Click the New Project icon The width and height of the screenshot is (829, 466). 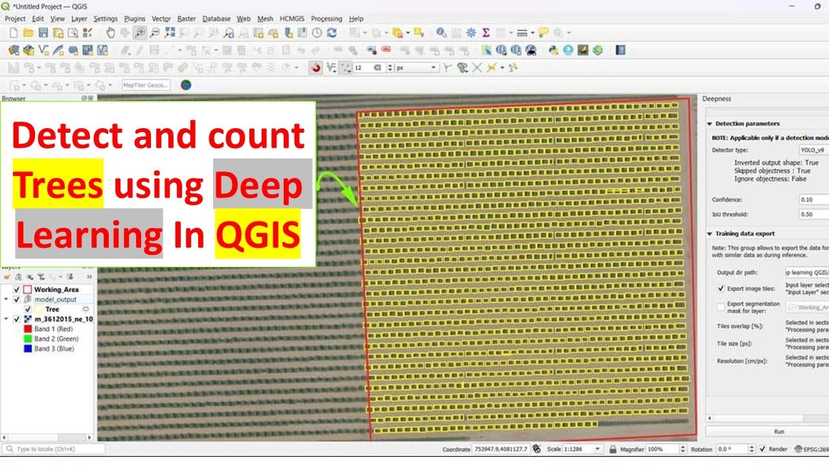[12, 32]
